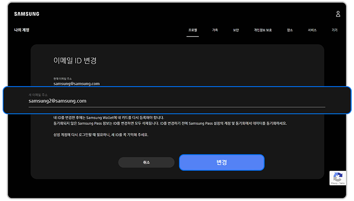This screenshot has height=201, width=354.
Task: Open the 보안 tab
Action: tap(236, 30)
